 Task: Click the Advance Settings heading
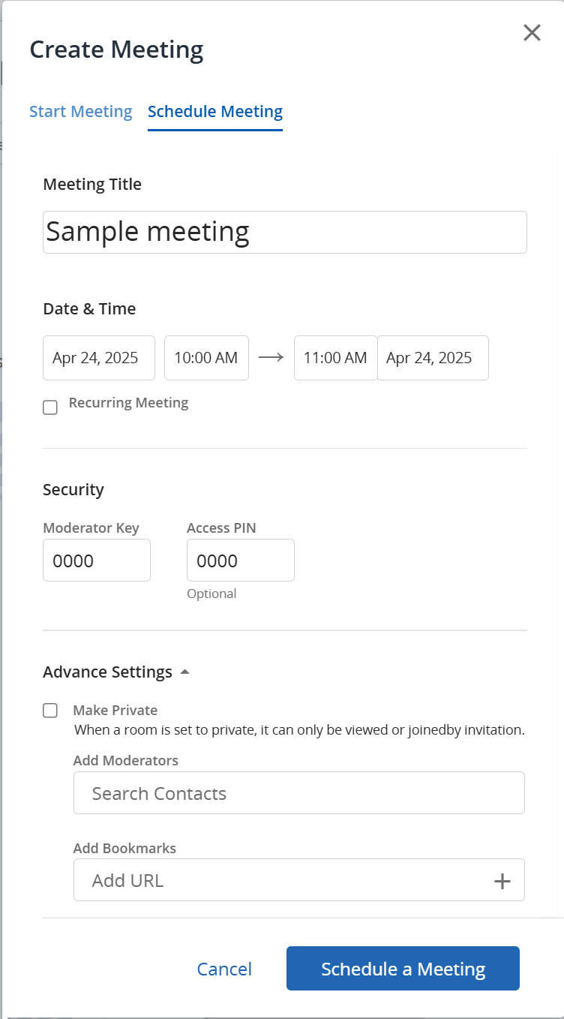pyautogui.click(x=107, y=672)
